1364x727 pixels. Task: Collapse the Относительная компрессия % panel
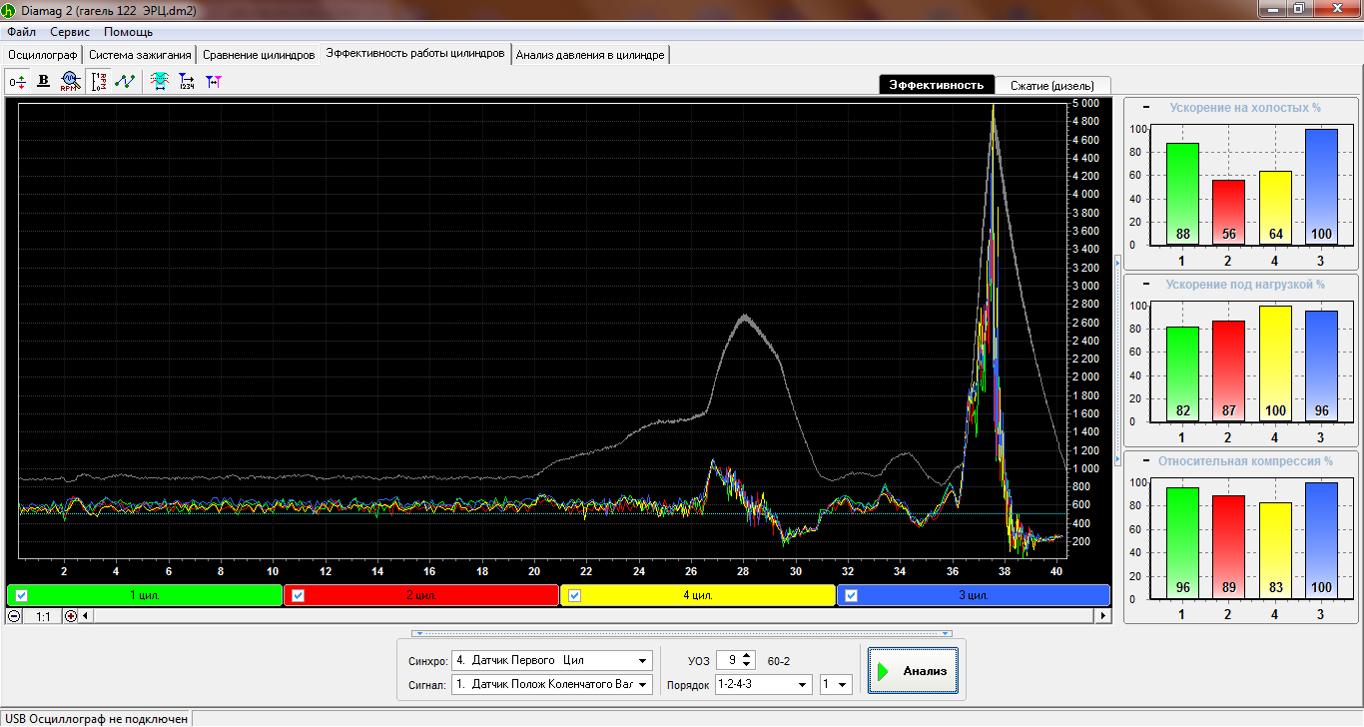tap(1145, 461)
